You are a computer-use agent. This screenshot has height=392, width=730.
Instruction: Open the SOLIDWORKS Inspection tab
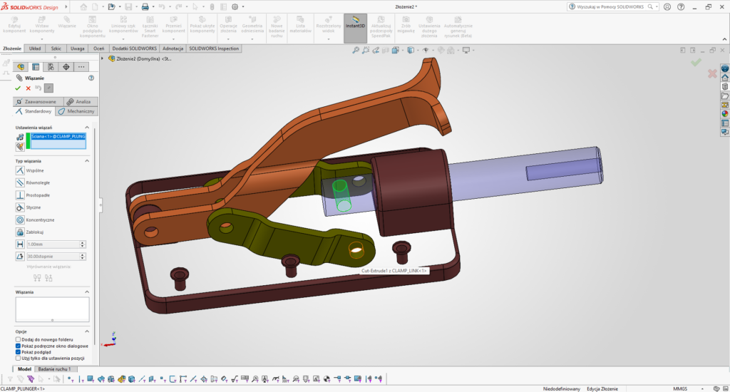point(214,48)
